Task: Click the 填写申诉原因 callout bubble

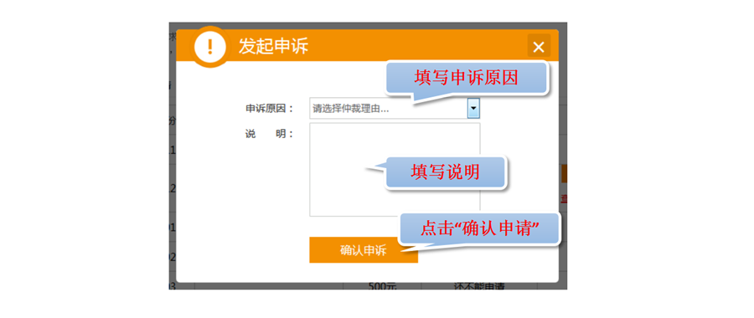Action: pyautogui.click(x=467, y=78)
